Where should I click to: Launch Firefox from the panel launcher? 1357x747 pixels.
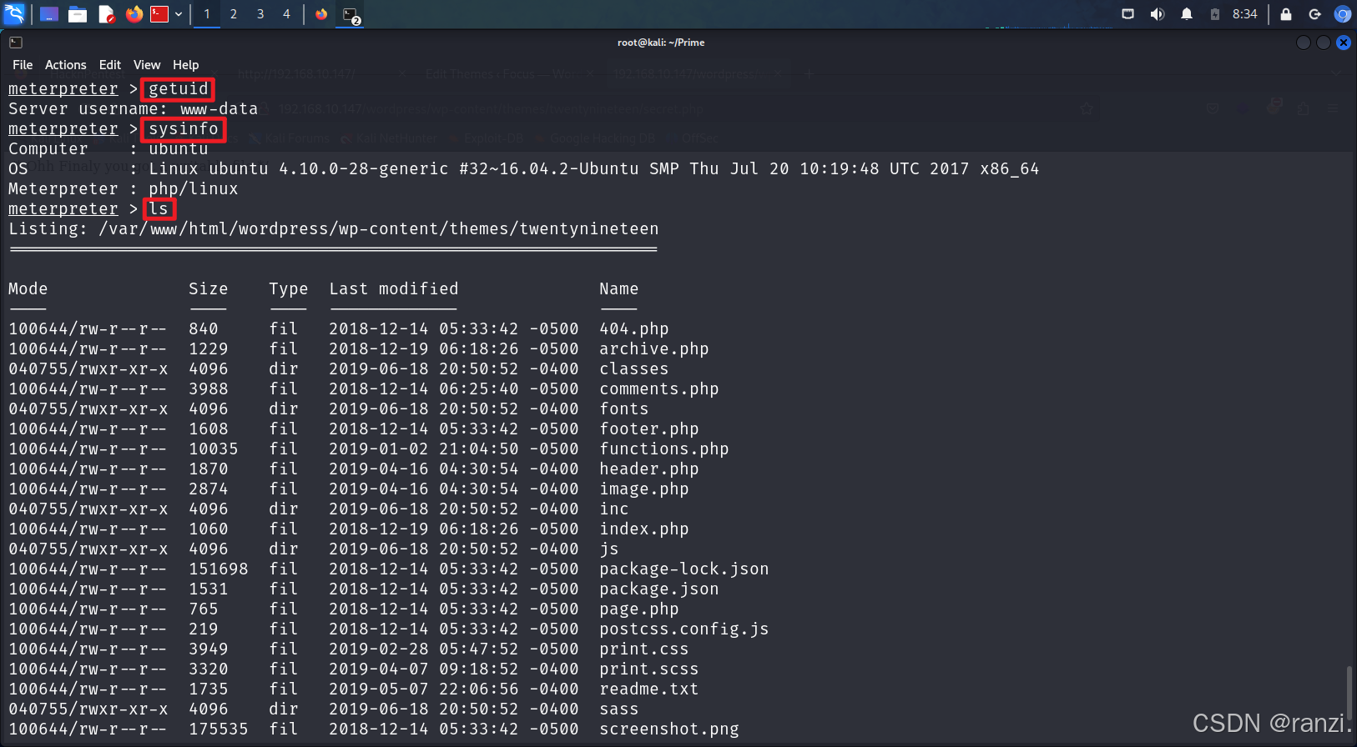point(134,14)
